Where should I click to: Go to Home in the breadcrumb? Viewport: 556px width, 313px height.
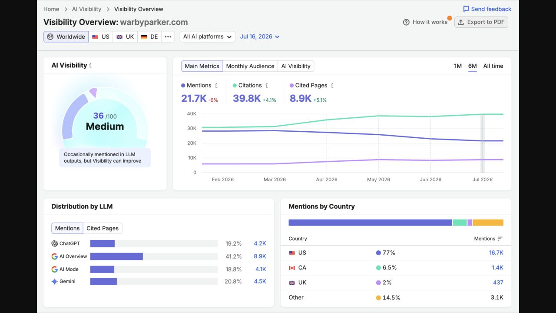51,9
